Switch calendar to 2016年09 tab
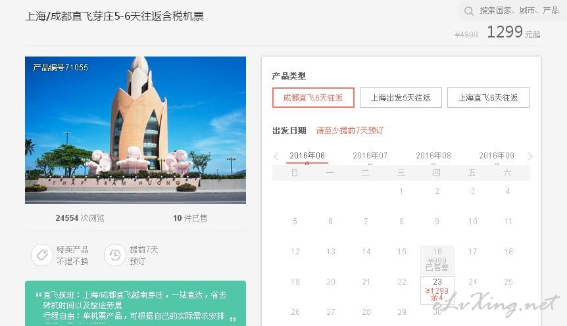Viewport: 567px width, 326px height. click(x=497, y=155)
